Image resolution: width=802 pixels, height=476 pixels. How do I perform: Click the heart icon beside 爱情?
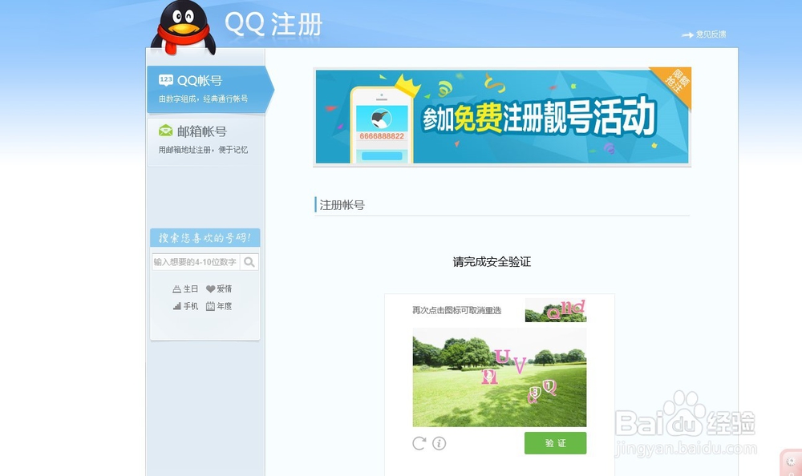click(x=210, y=288)
